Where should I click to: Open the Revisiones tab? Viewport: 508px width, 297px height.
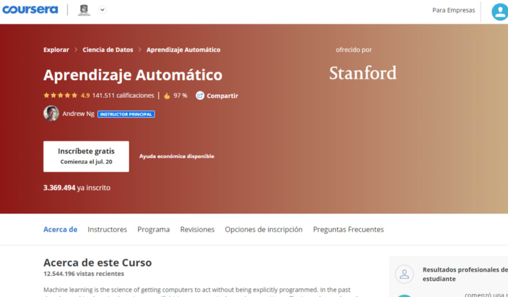tap(197, 230)
